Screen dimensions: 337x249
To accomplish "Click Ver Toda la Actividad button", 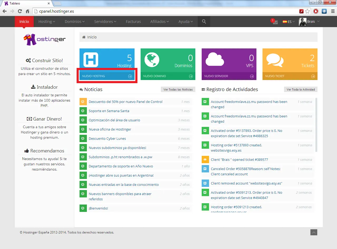I will point(301,89).
